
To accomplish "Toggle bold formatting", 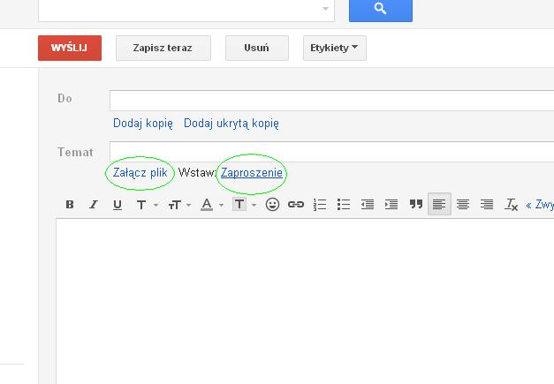I will tap(70, 204).
